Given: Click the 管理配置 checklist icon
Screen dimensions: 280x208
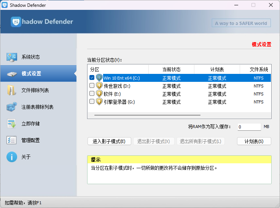Looking at the screenshot, I should click(x=12, y=141).
